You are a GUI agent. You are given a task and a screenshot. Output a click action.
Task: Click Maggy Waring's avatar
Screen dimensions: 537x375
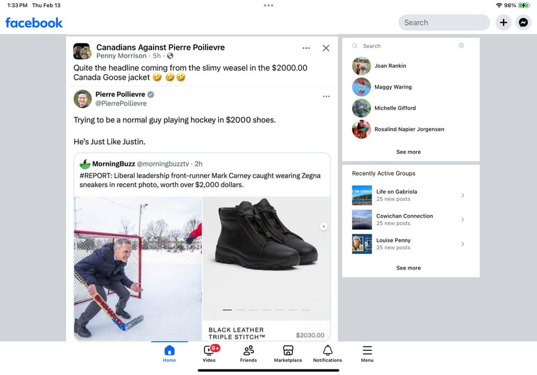(361, 87)
